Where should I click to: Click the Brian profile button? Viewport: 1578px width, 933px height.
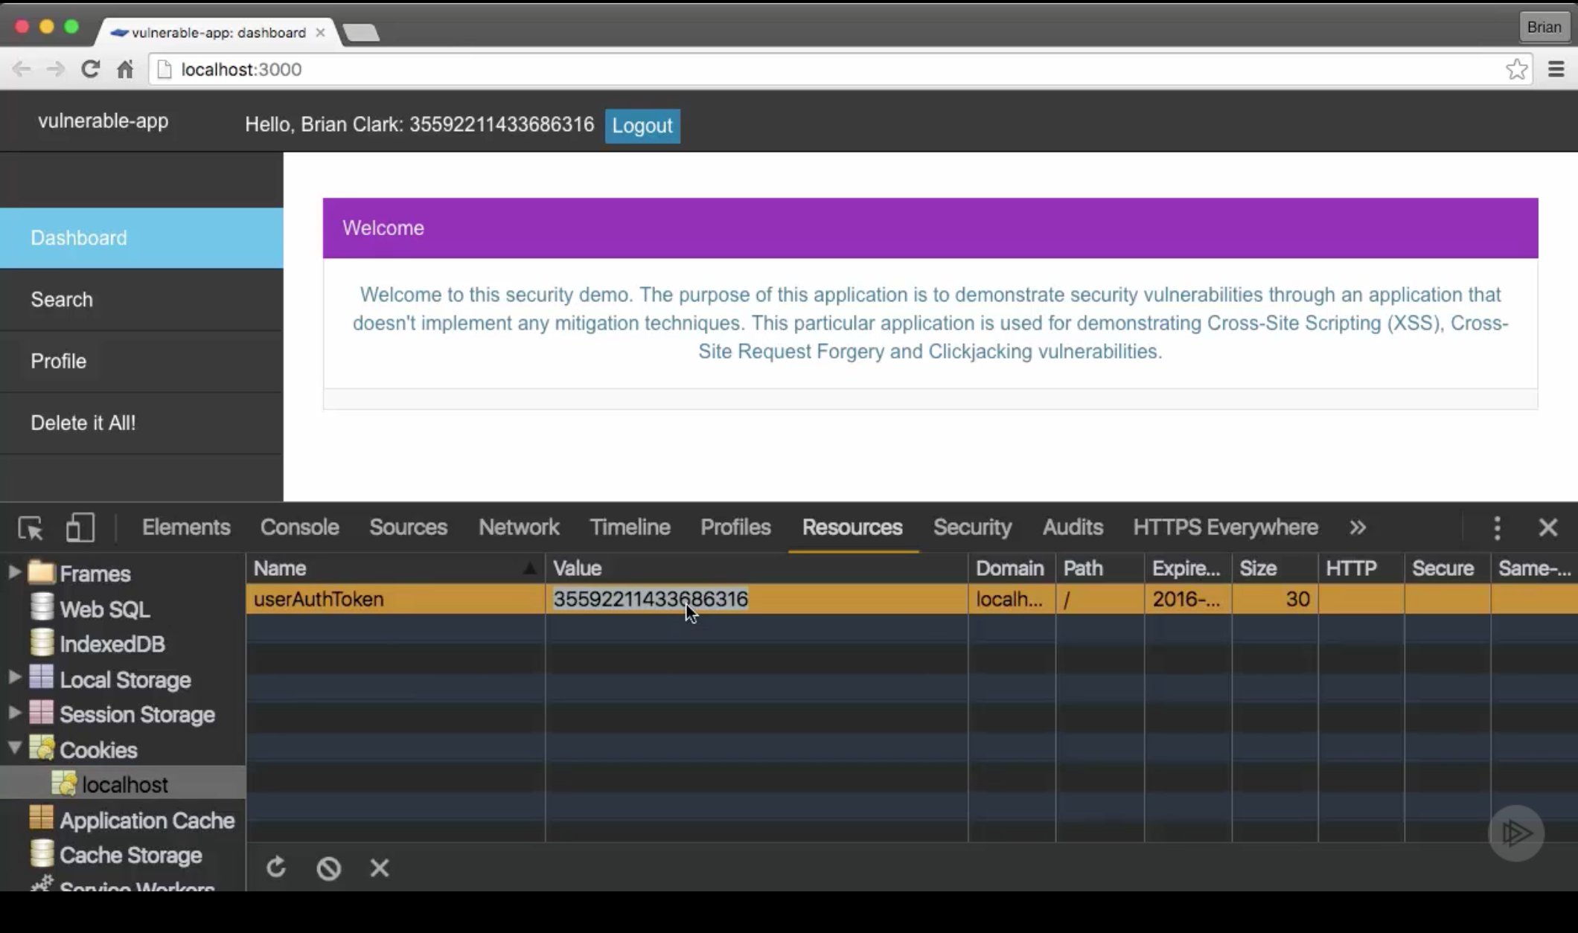(1544, 28)
